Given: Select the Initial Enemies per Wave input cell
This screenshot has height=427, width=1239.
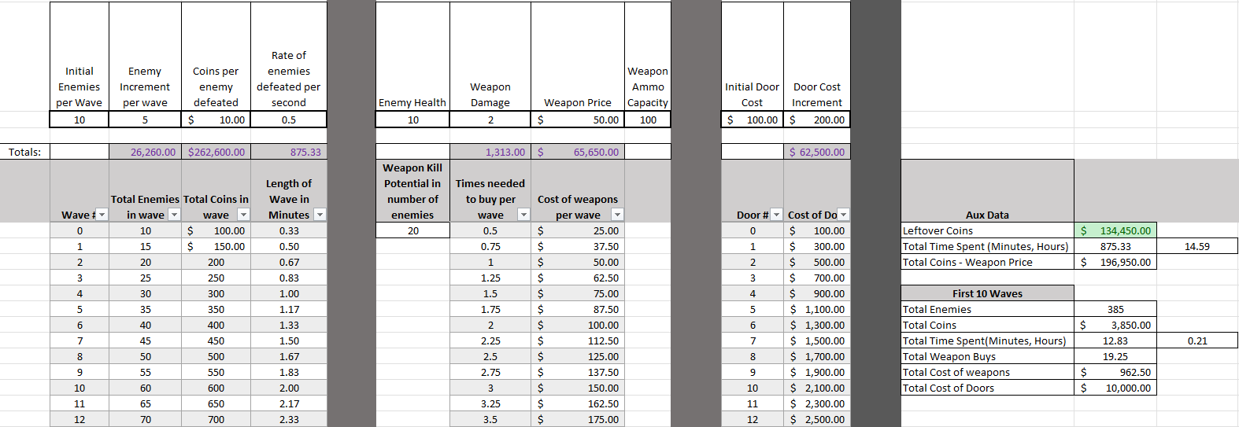Looking at the screenshot, I should point(80,120).
